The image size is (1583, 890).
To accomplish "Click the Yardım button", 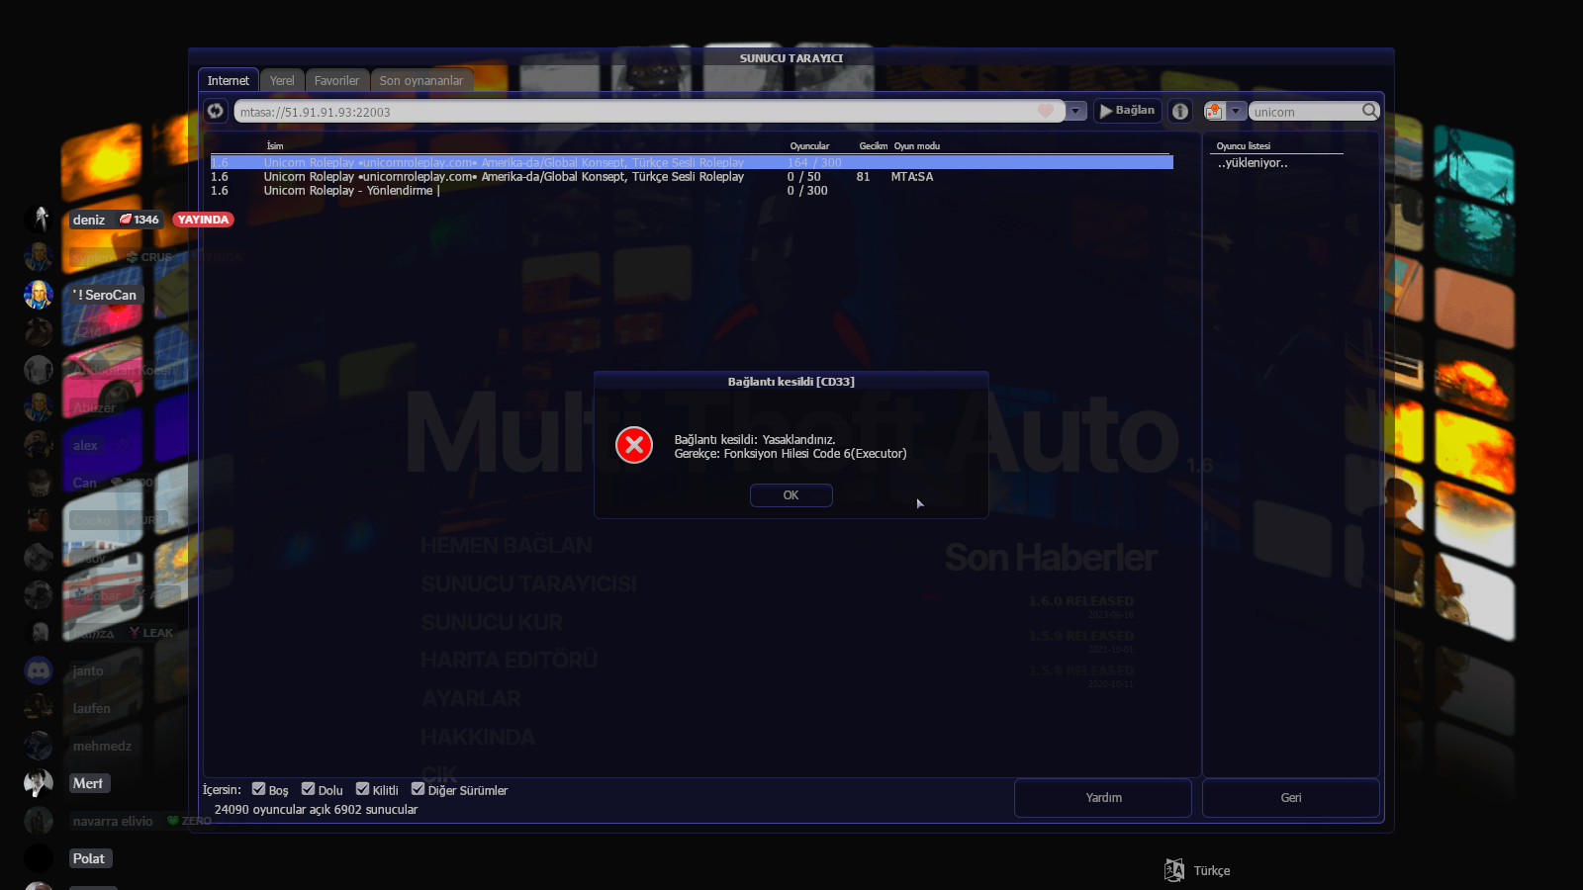I will [1103, 798].
